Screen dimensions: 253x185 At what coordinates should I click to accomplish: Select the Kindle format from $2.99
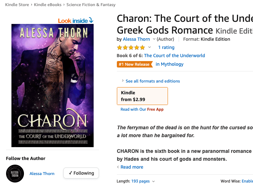click(x=142, y=96)
